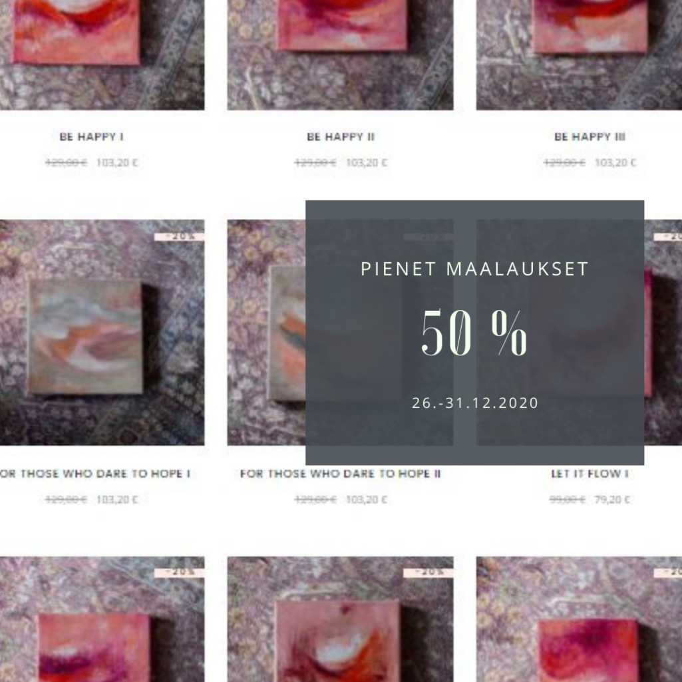682x682 pixels.
Task: Open the Be Happy I product title
Action: point(91,136)
